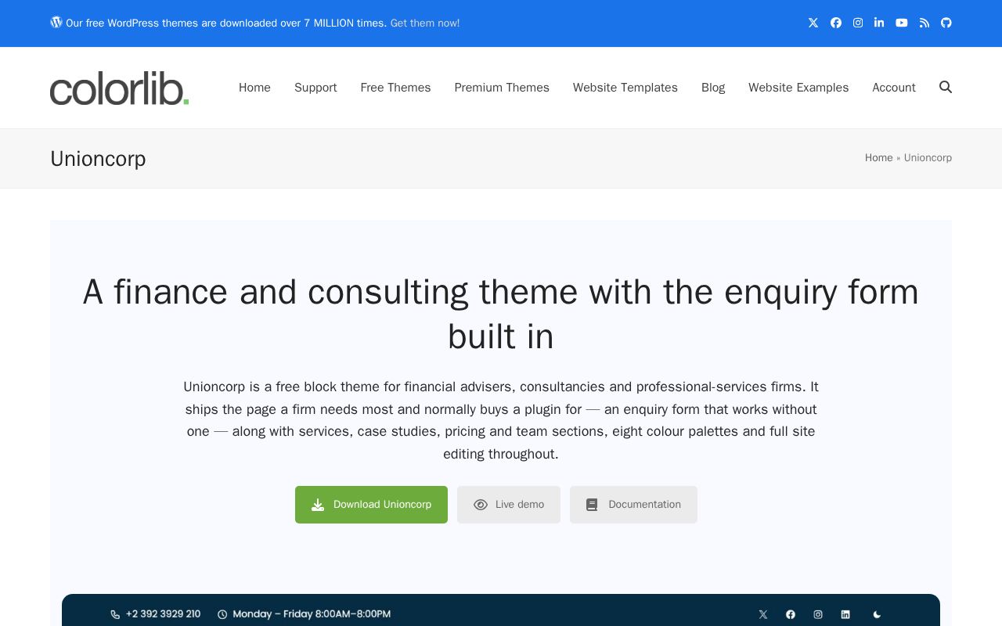Open Colorlib's YouTube channel icon
The image size is (1002, 626).
coord(902,23)
